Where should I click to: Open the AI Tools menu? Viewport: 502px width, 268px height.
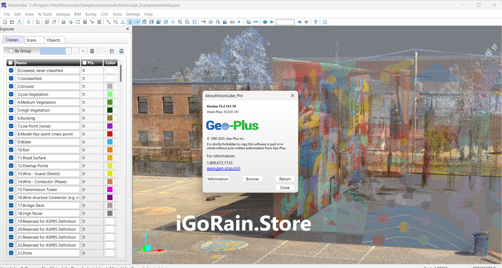point(45,14)
